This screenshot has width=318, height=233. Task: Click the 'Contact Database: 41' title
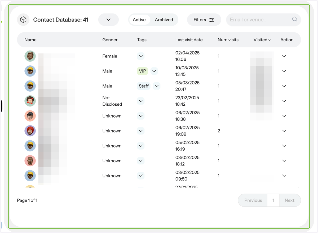61,20
